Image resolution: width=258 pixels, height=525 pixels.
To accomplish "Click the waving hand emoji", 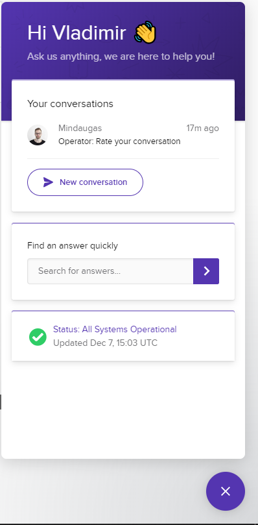I will (145, 32).
